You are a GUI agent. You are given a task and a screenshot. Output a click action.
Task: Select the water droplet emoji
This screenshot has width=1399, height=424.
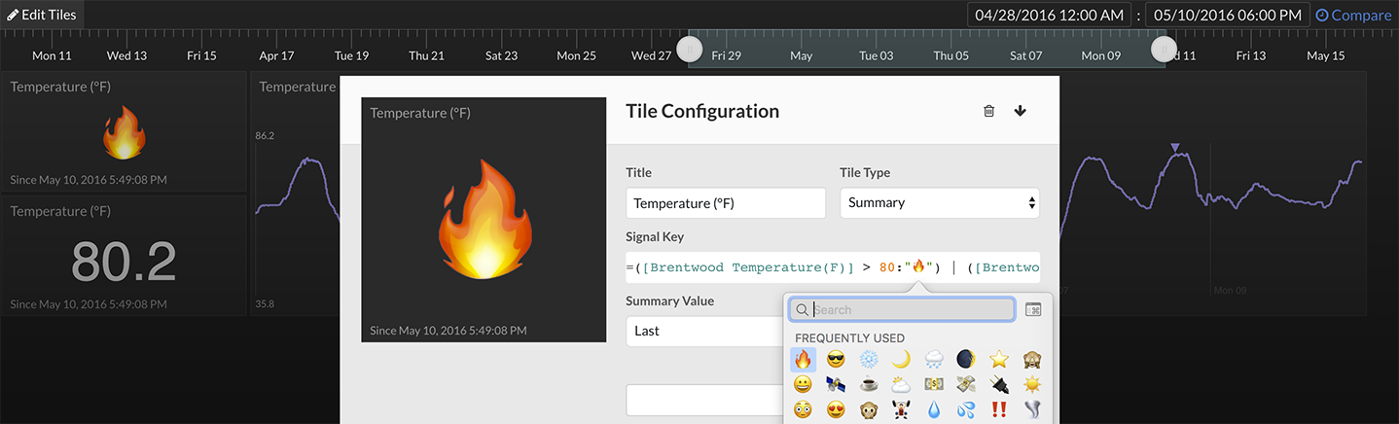[934, 409]
